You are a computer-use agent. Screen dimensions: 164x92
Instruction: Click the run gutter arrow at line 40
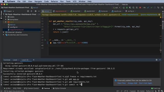[x=45, y=40]
